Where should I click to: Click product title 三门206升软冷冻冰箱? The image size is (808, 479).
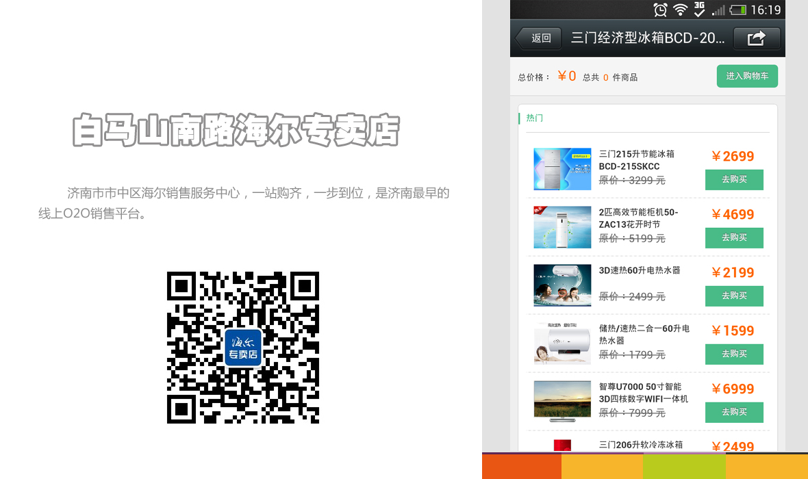pos(640,445)
